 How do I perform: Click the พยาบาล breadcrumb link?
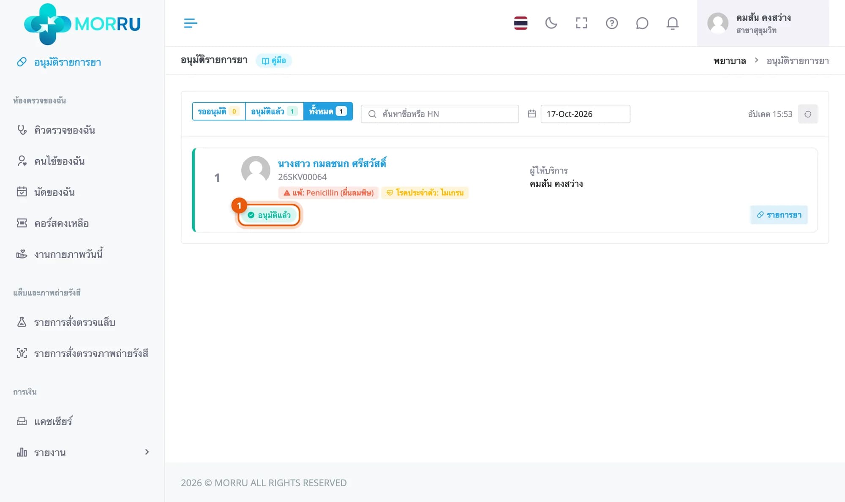730,61
